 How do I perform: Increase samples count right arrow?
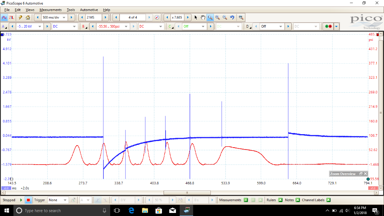(106, 17)
